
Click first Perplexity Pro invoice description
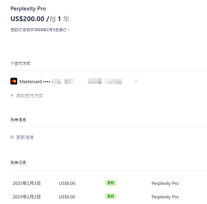pos(165,183)
